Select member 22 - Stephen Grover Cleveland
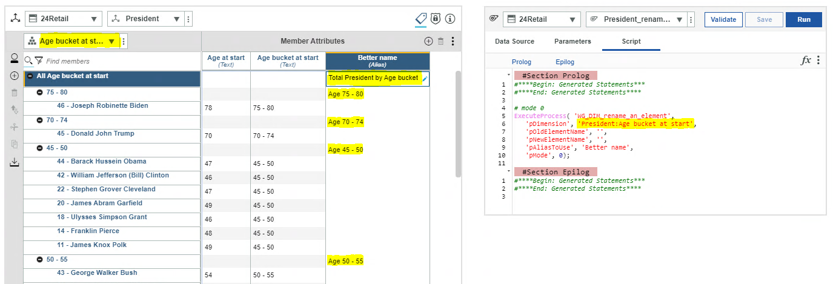Screen dimensions: 833x284 coord(106,190)
